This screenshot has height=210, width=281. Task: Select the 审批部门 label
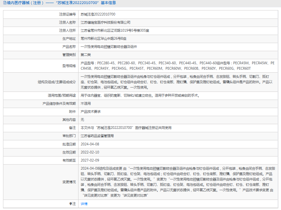[69, 136]
